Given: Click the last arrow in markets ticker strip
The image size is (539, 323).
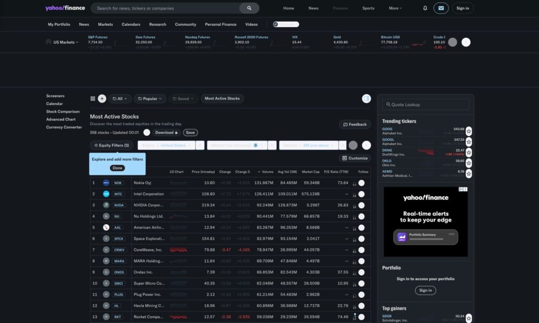Looking at the screenshot, I should click(466, 42).
